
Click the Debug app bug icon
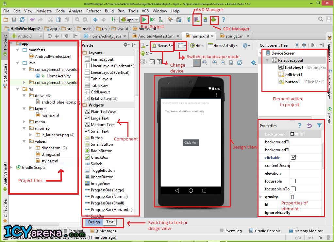[x=152, y=20]
